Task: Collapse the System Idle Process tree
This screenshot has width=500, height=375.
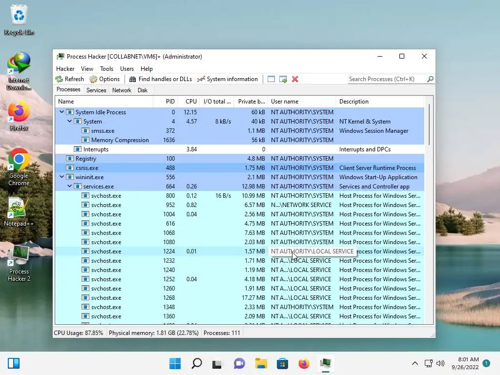Action: click(62, 112)
